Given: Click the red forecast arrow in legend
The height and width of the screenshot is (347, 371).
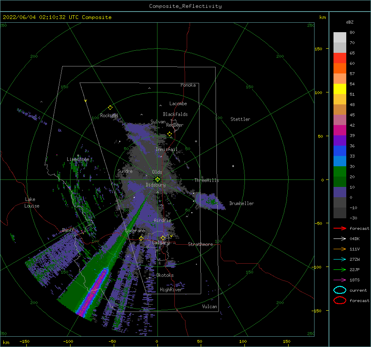Looking at the screenshot, I should point(340,228).
